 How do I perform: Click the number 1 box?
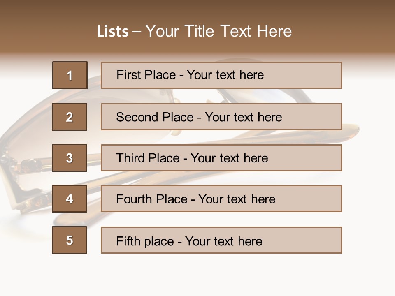coord(70,75)
